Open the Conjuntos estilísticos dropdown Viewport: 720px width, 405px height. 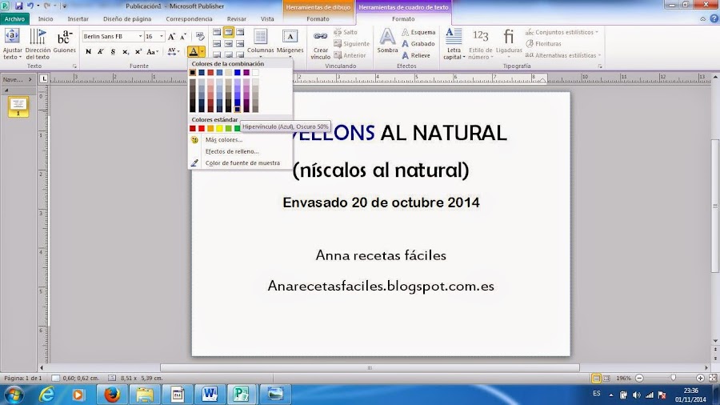[562, 32]
